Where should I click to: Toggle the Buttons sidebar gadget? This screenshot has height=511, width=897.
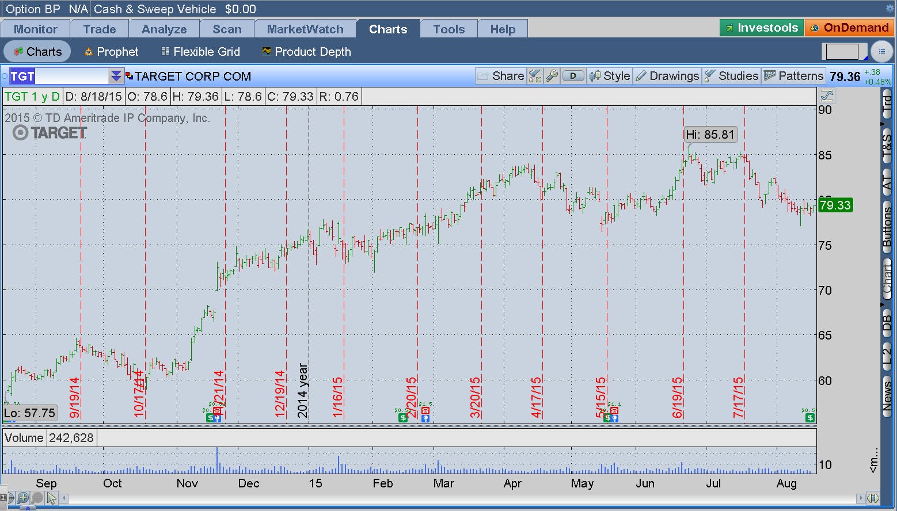[887, 226]
